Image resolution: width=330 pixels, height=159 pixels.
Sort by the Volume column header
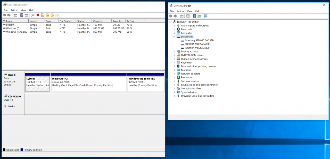[x=15, y=21]
